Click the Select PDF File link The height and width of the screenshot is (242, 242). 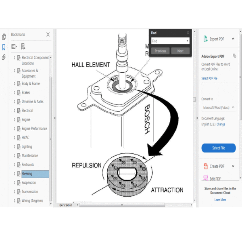[209, 78]
